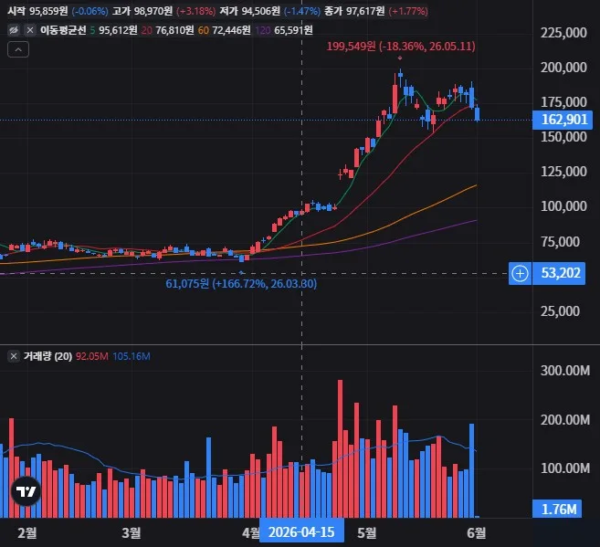The image size is (600, 547).
Task: Click the 60-period average value 72,446원
Action: click(231, 30)
